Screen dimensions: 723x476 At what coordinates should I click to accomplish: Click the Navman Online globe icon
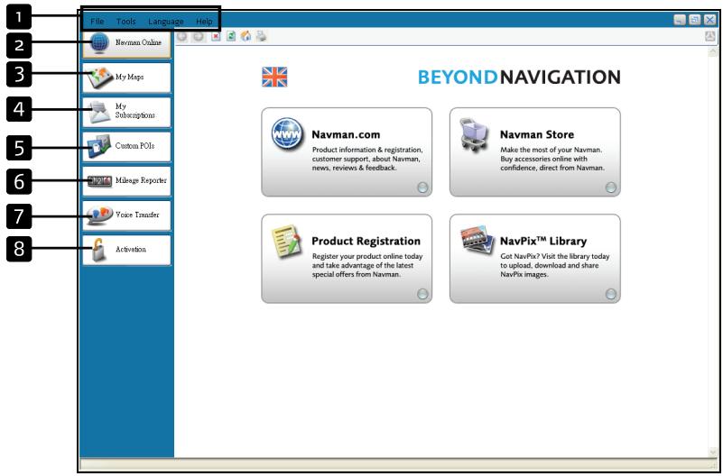click(99, 43)
